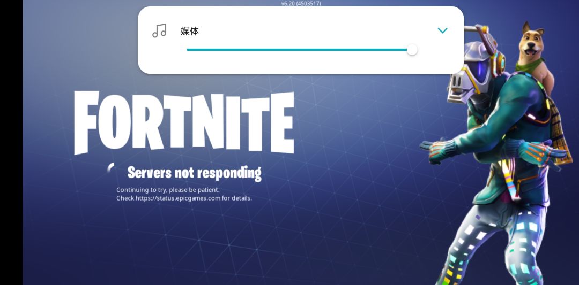Expand the volume panel with the chevron
The width and height of the screenshot is (579, 285).
tap(442, 30)
